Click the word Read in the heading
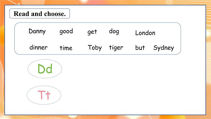The width and height of the screenshot is (211, 119). [22, 14]
